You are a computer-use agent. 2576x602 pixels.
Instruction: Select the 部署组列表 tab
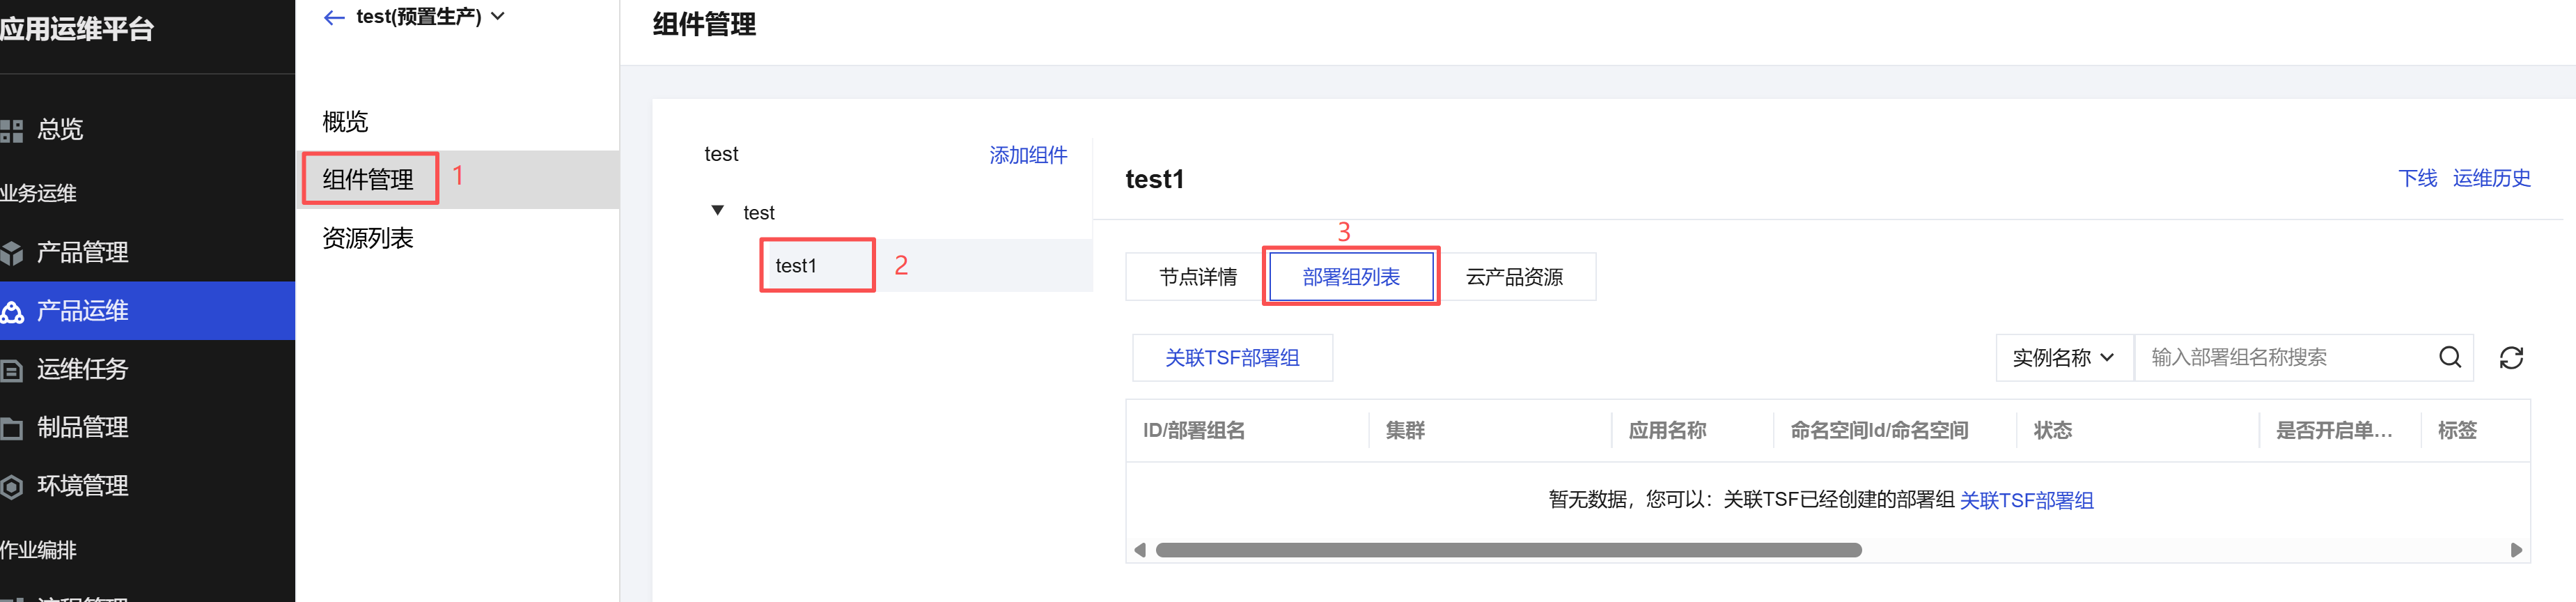1350,277
